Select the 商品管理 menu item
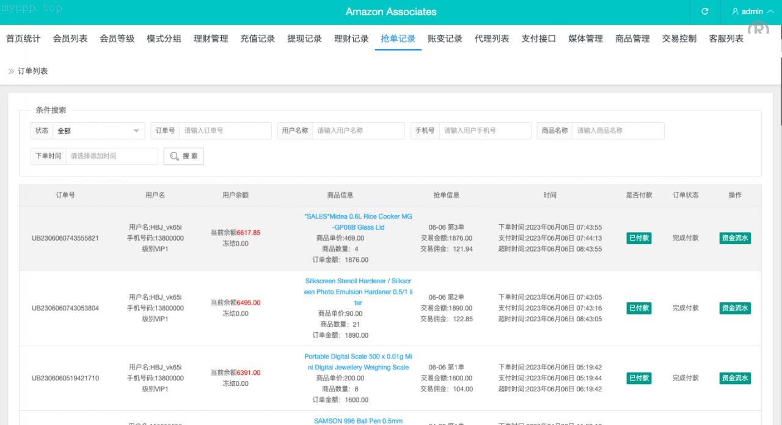 [x=632, y=38]
